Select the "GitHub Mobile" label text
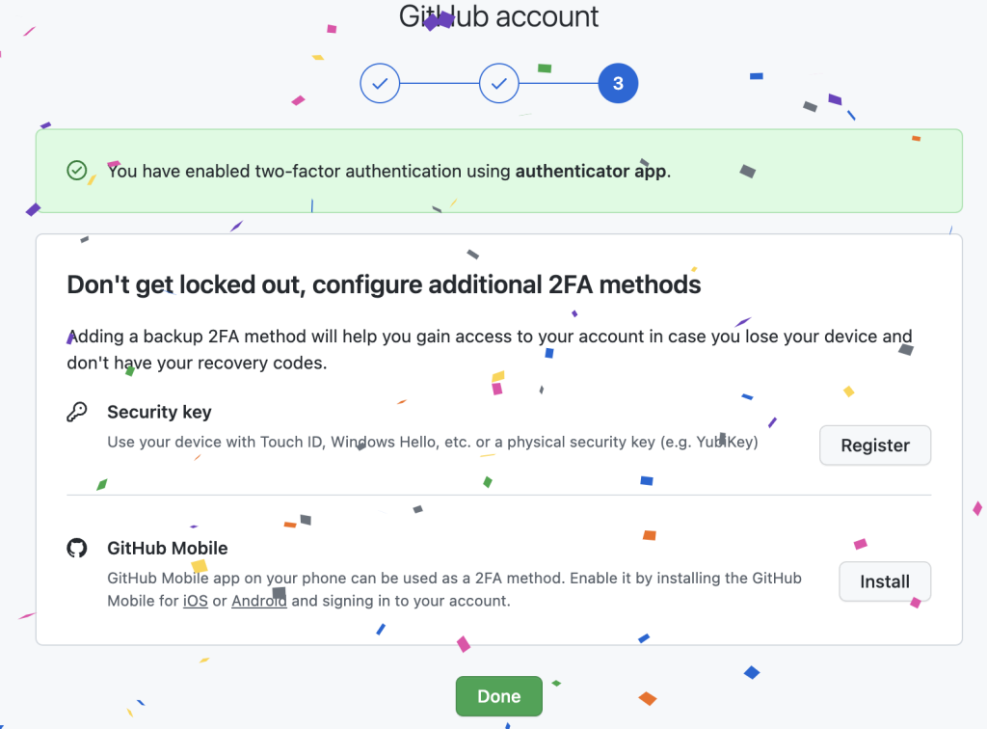The image size is (987, 729). [167, 548]
